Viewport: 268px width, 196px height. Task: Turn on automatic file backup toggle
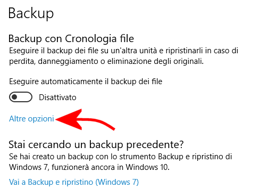tap(21, 97)
